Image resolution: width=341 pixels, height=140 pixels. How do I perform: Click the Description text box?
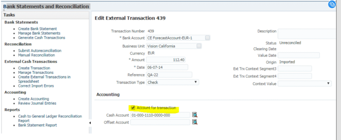coord(307,34)
